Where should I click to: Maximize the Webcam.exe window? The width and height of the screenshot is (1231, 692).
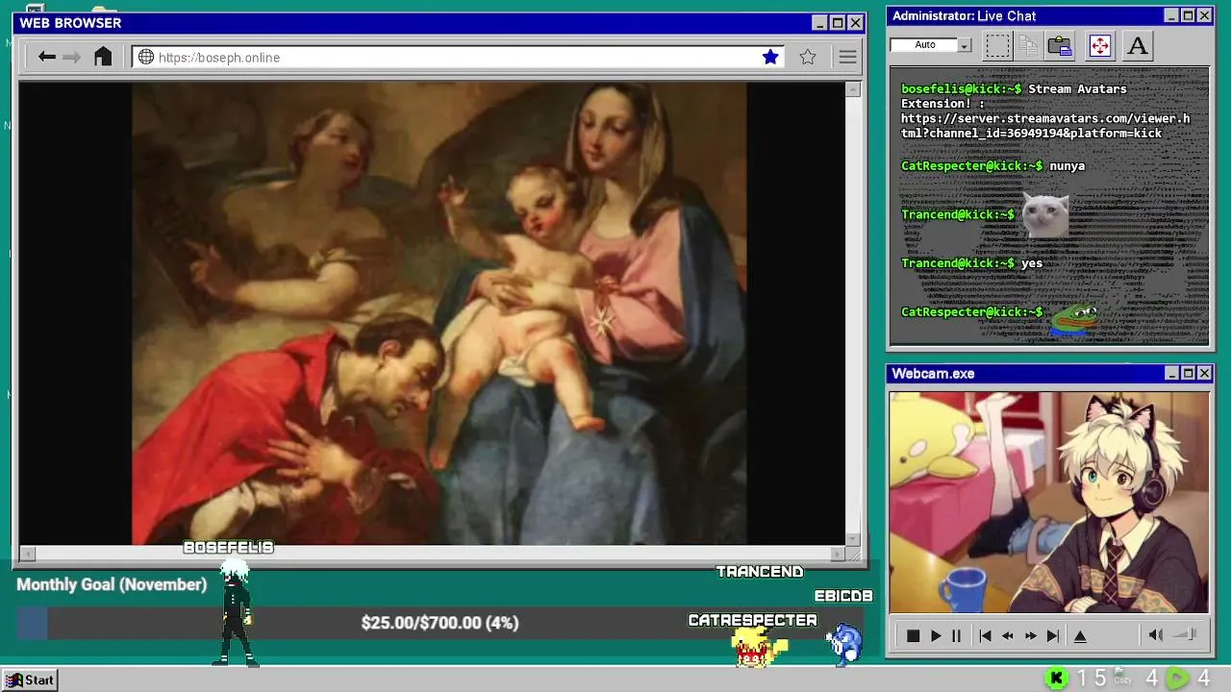1188,373
